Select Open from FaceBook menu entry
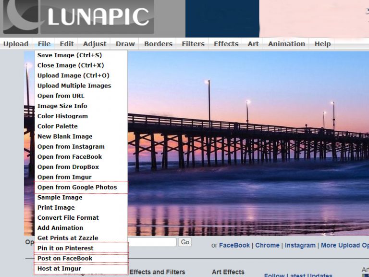This screenshot has width=369, height=277. 81,157
